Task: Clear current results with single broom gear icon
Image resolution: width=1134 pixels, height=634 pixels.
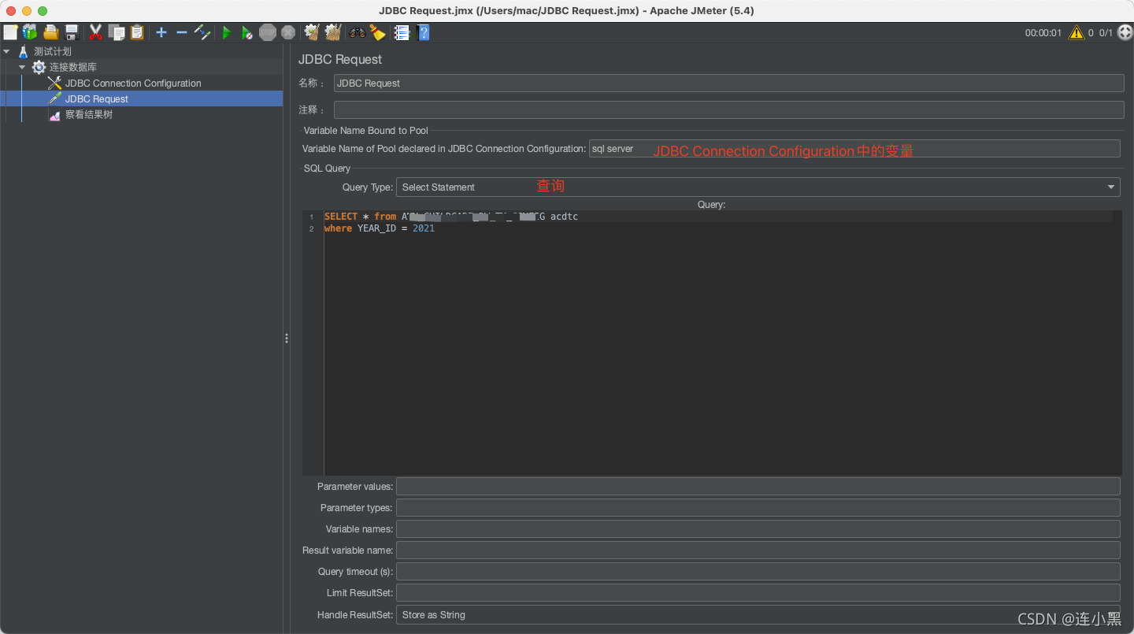Action: (312, 32)
